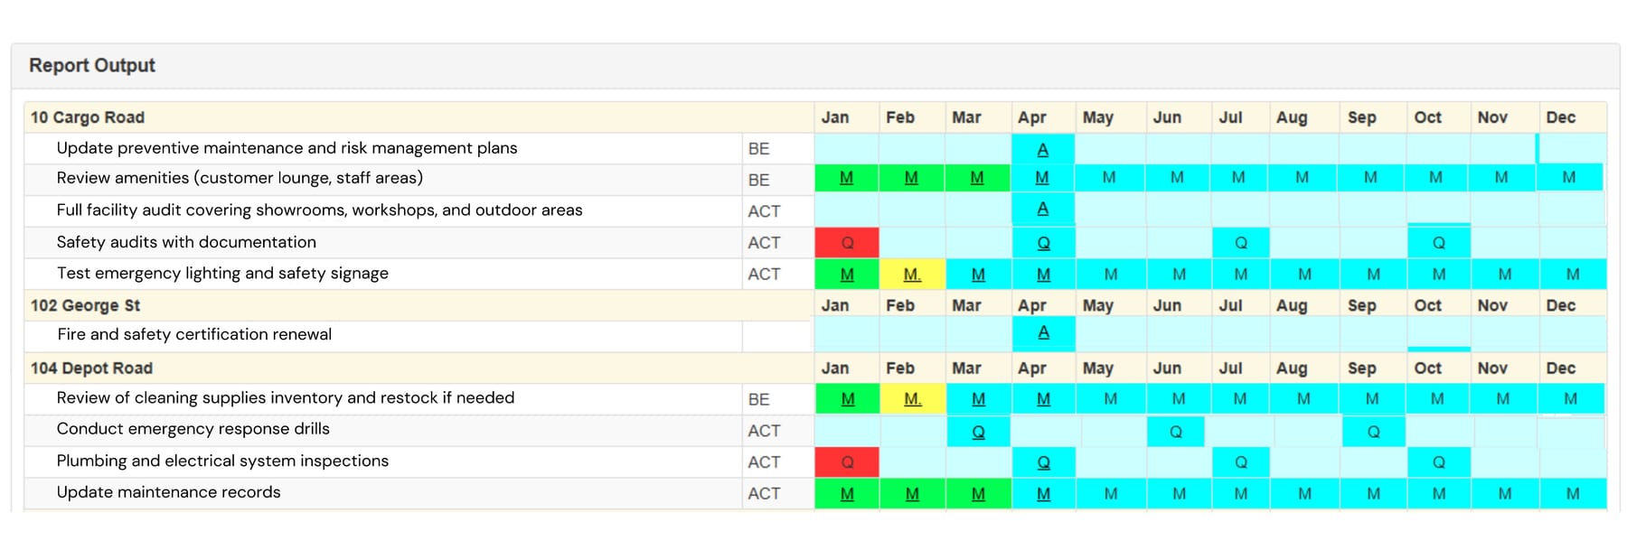Open April 'M' for Review amenities row
This screenshot has height=550, width=1627.
1042,178
